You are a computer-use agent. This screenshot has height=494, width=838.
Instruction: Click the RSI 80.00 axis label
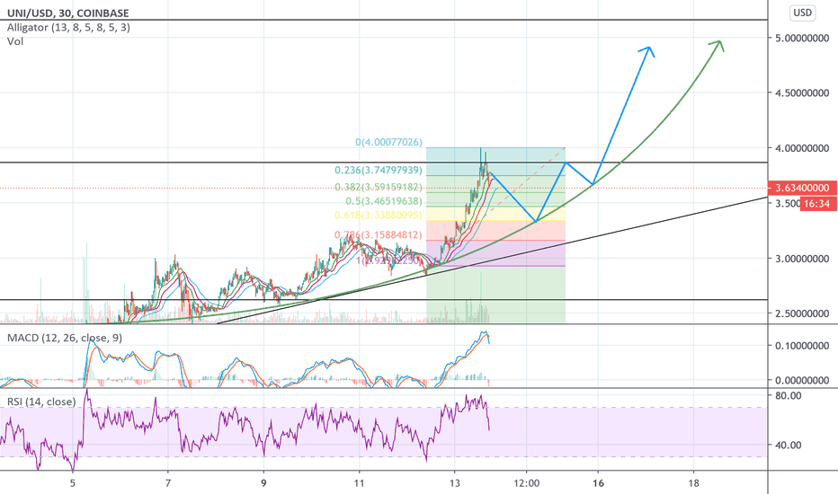[x=789, y=396]
